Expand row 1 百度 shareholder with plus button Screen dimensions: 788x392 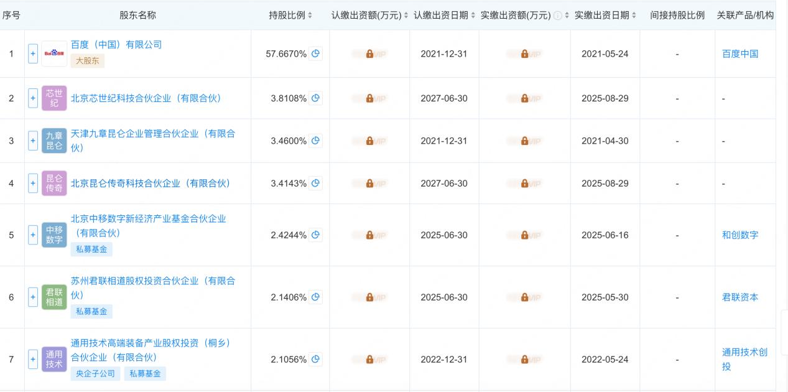tap(33, 54)
